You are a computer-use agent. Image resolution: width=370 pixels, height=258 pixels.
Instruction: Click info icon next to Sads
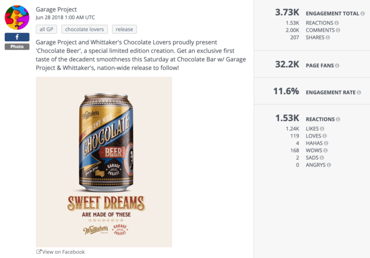(322, 158)
